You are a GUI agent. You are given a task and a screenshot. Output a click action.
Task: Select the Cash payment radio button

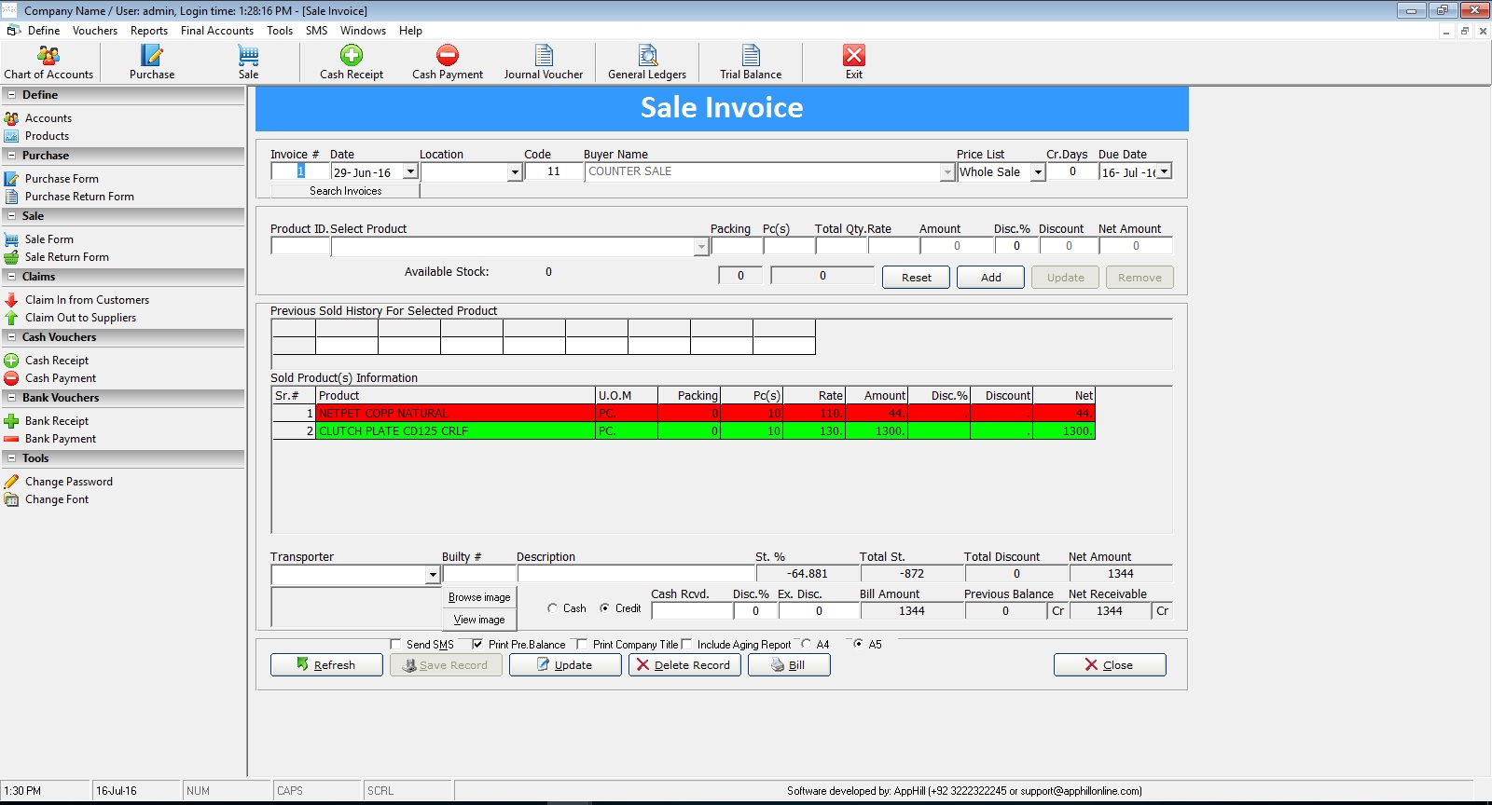[553, 608]
